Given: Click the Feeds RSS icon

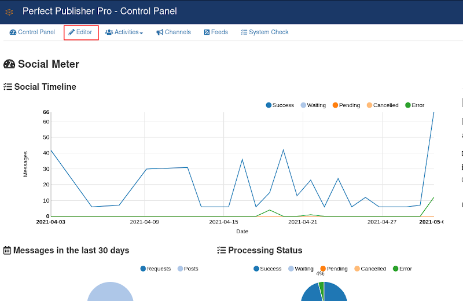Looking at the screenshot, I should click(207, 32).
